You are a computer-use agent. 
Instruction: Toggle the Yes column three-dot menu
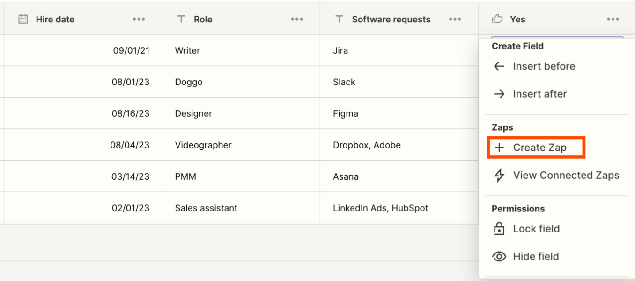pos(613,19)
